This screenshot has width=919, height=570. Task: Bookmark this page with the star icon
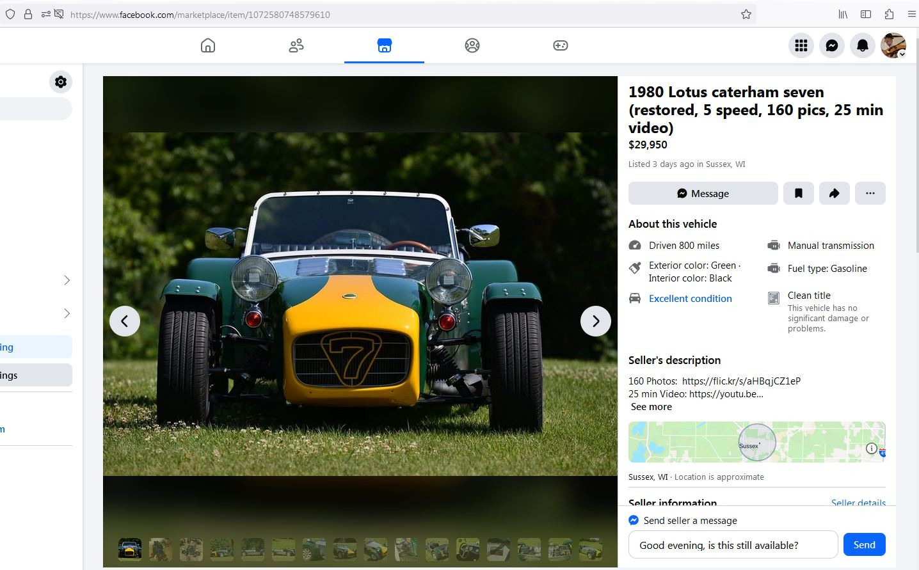click(746, 14)
